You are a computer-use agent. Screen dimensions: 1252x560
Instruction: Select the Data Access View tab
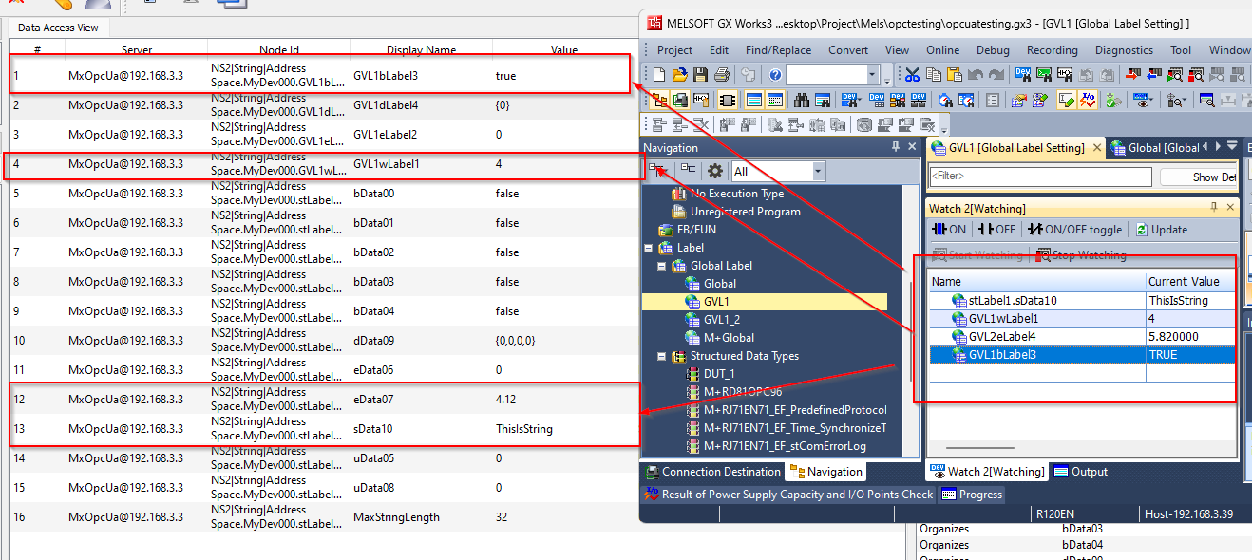point(58,28)
